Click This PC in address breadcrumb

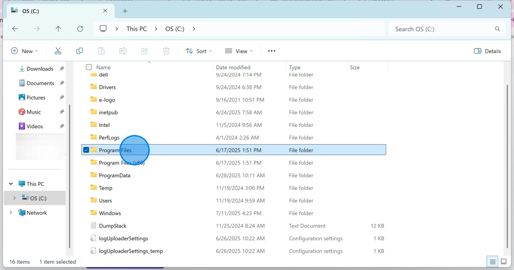click(x=137, y=29)
